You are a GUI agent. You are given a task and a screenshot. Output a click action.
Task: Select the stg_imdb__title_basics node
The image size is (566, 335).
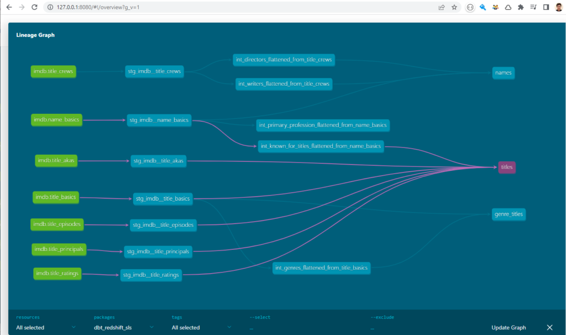coord(163,198)
